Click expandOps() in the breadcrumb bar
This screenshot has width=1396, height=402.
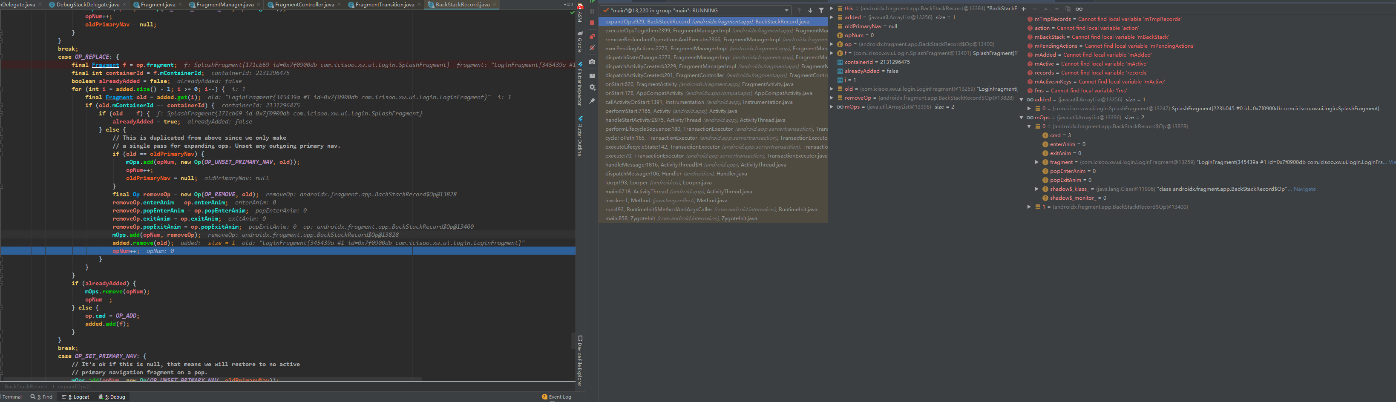[74, 386]
